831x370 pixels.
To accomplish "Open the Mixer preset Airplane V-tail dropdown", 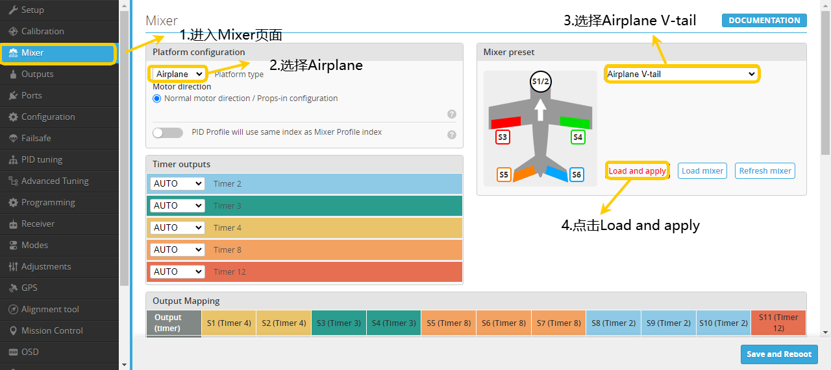I will pos(681,74).
